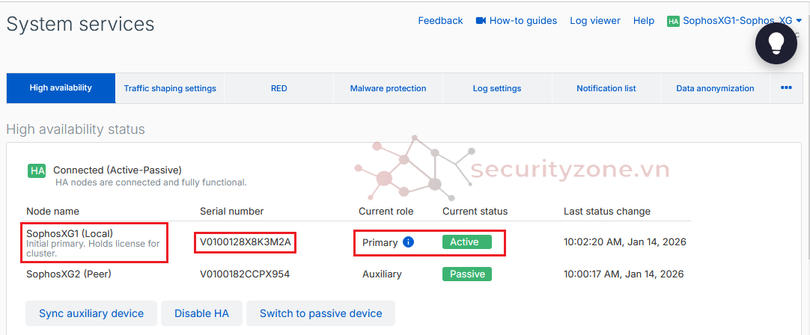Image resolution: width=810 pixels, height=335 pixels.
Task: Open the Log viewer link
Action: [x=594, y=21]
